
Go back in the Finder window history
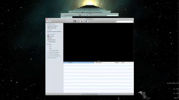pos(48,21)
